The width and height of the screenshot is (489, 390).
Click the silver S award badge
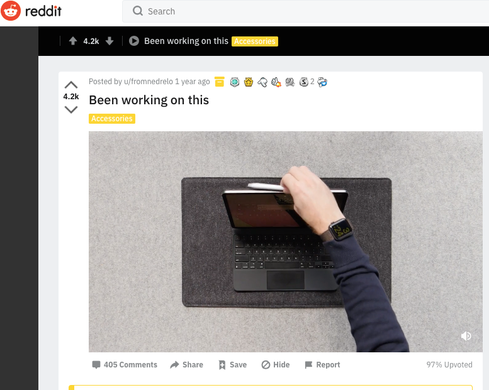[304, 82]
